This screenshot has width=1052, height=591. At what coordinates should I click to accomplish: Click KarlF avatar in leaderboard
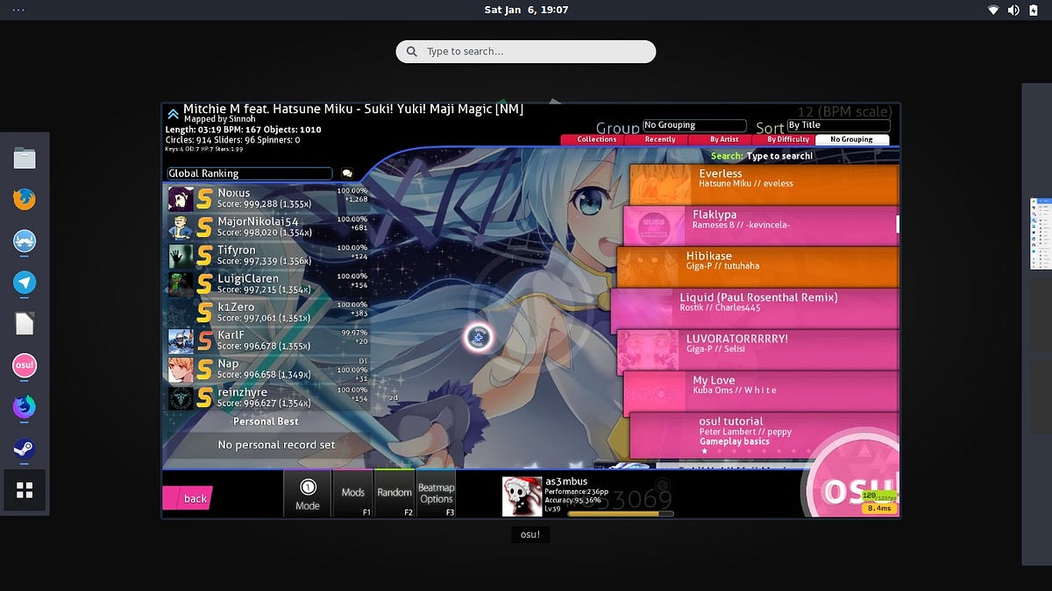181,341
